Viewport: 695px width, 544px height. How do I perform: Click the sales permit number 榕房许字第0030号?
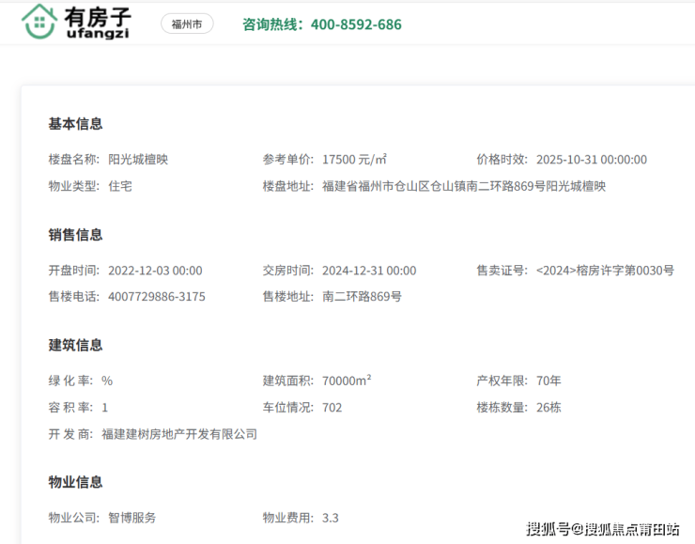click(605, 271)
